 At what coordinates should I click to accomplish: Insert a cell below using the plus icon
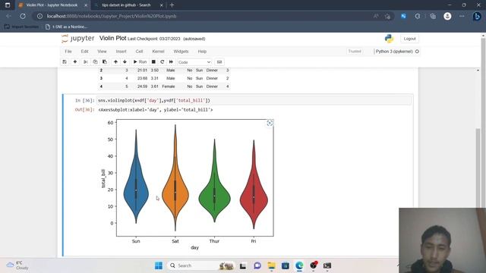point(75,62)
